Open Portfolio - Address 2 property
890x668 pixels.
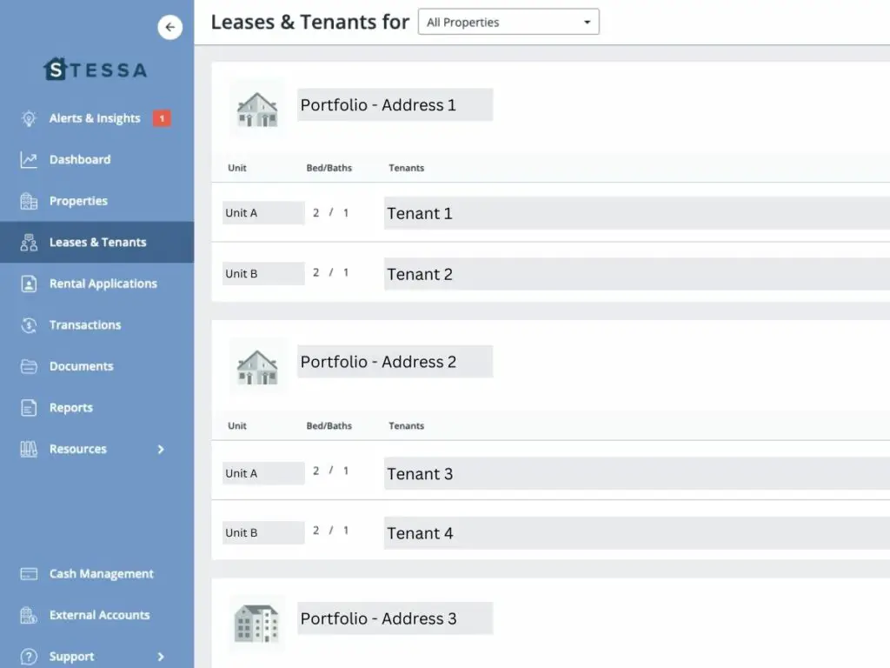point(395,362)
